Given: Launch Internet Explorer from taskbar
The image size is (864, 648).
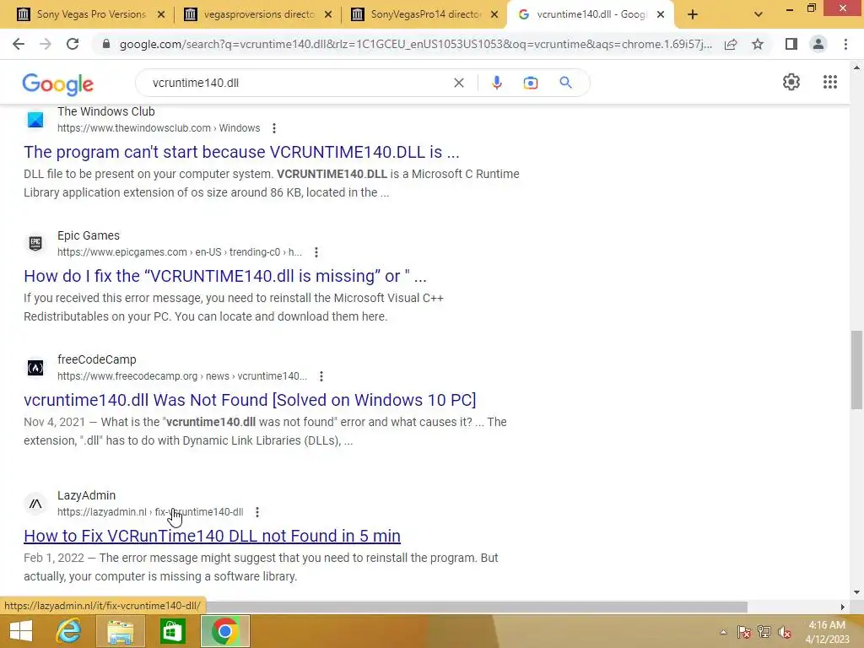Looking at the screenshot, I should pyautogui.click(x=69, y=631).
